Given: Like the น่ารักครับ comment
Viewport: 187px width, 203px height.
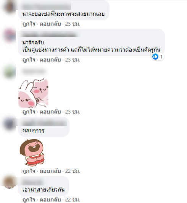Looking at the screenshot, I should point(29,60).
